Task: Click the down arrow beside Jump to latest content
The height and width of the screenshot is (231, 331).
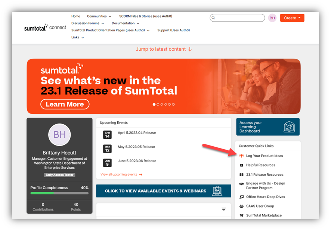Action: pos(190,49)
